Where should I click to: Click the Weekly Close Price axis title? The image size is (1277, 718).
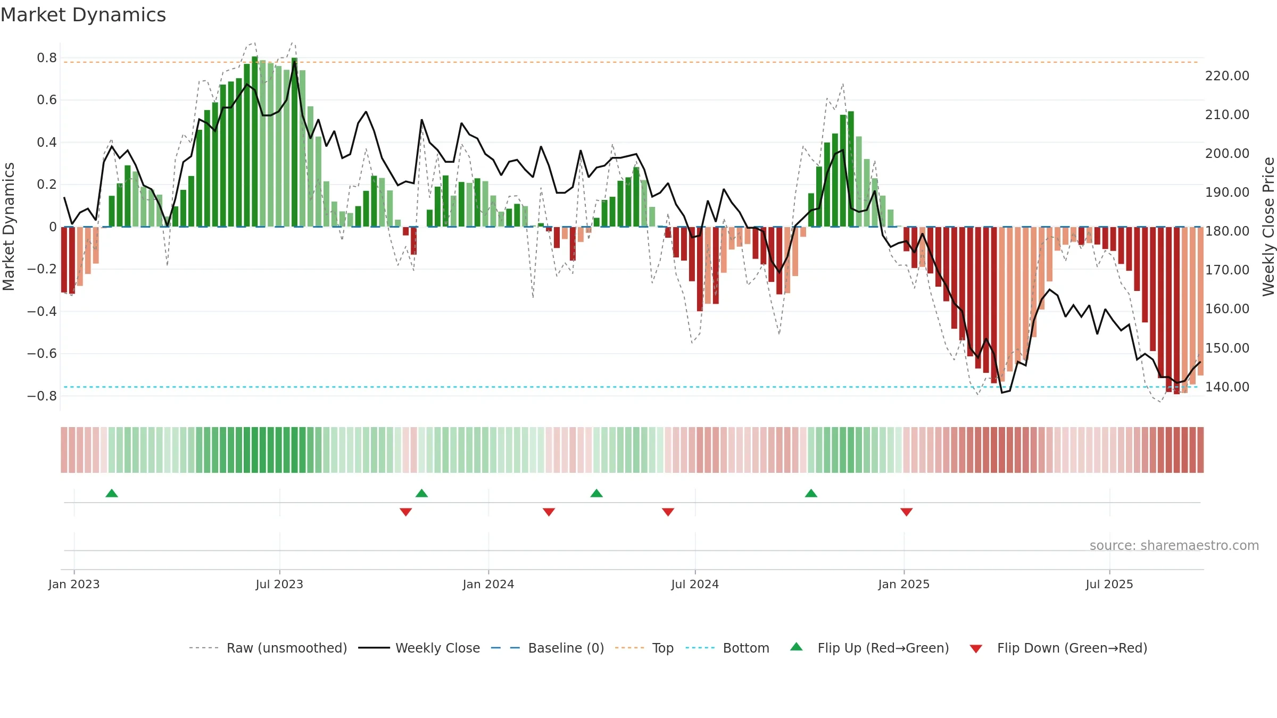1269,227
